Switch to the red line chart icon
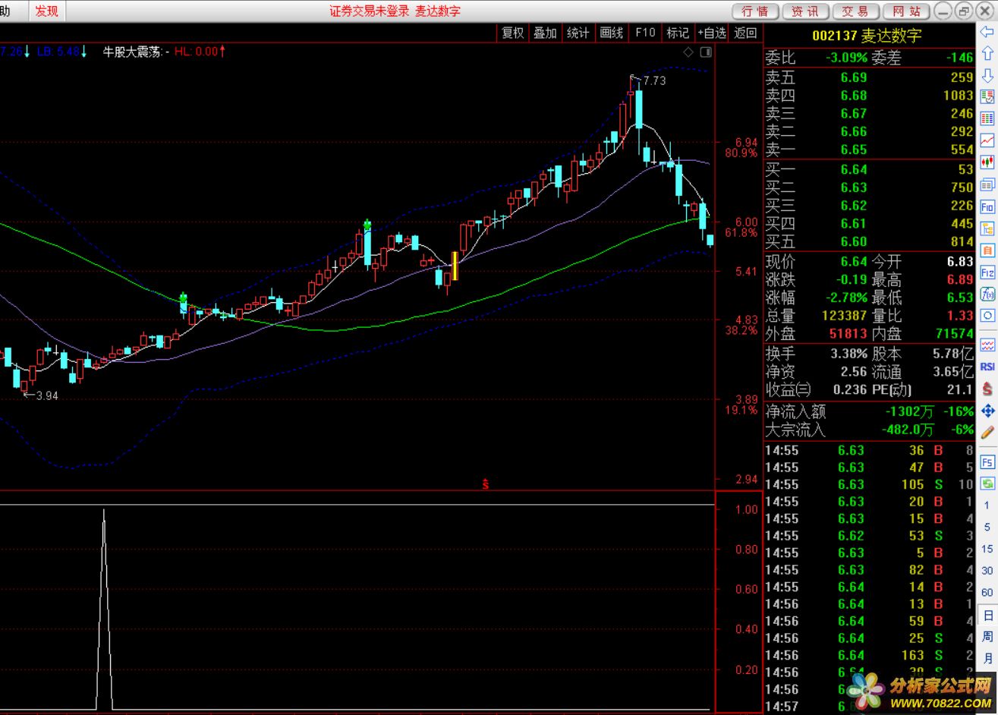 coord(987,140)
